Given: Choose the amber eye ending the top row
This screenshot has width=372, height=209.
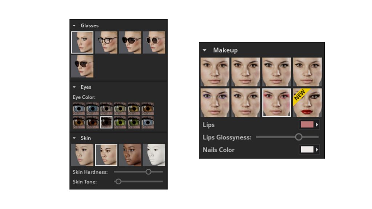Looking at the screenshot, I should click(x=147, y=108).
